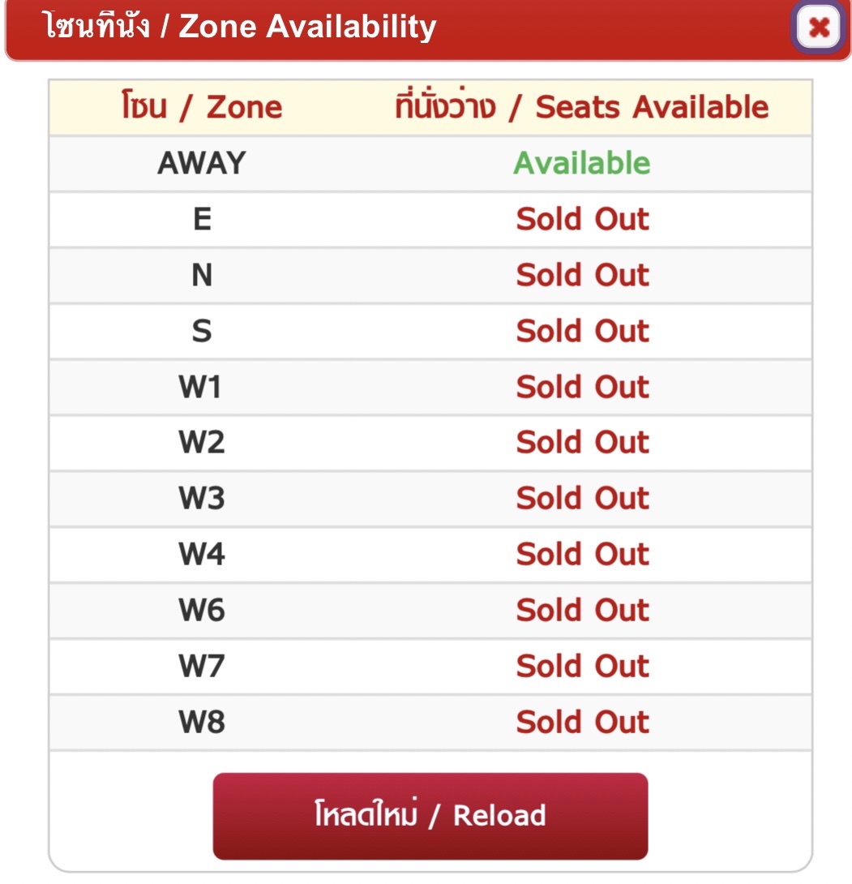This screenshot has height=884, width=852.
Task: Select zone W3 row
Action: coord(430,499)
